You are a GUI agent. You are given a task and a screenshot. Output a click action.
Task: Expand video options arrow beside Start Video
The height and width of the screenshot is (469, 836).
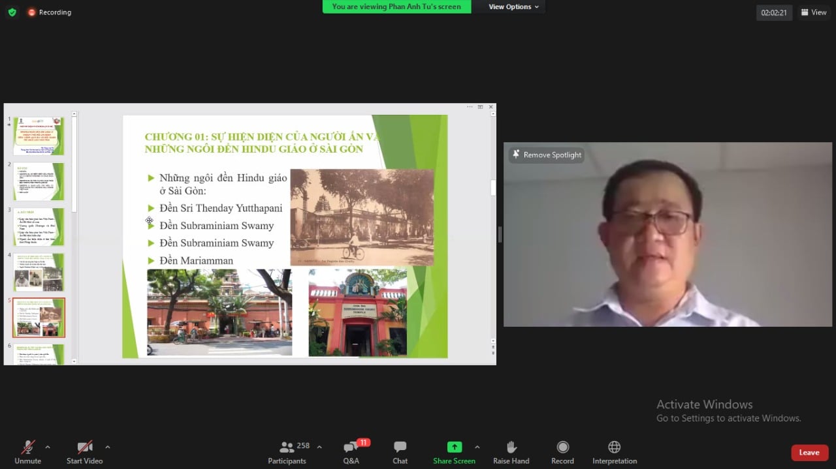pyautogui.click(x=108, y=447)
